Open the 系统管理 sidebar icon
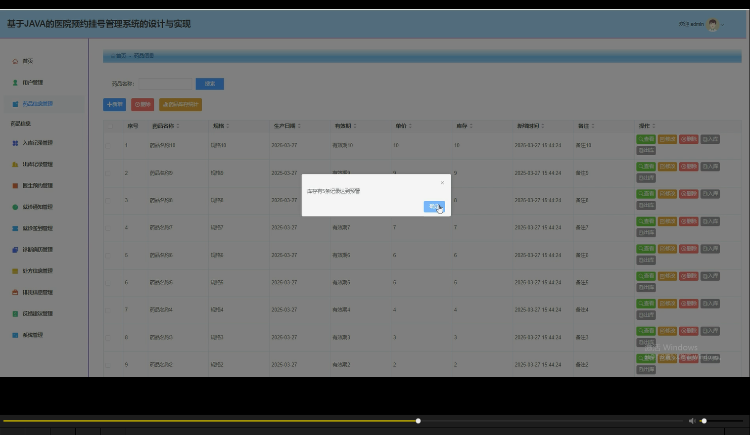Image resolution: width=750 pixels, height=435 pixels. tap(15, 335)
